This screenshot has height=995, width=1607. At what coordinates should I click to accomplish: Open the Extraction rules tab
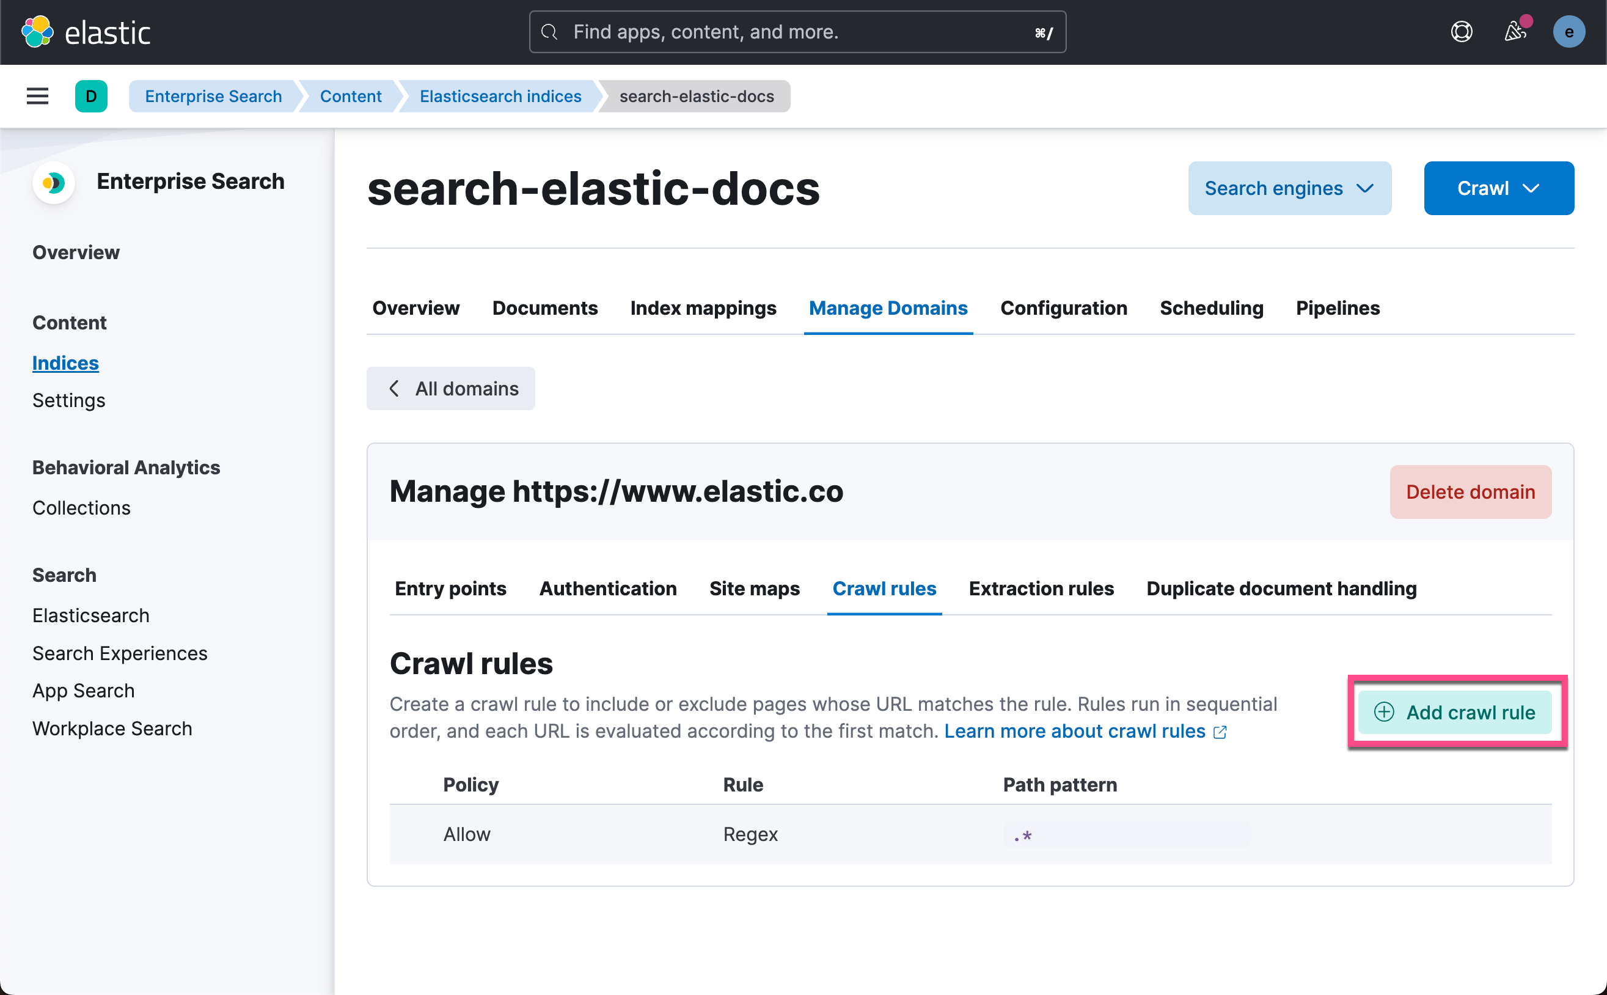[x=1041, y=589]
